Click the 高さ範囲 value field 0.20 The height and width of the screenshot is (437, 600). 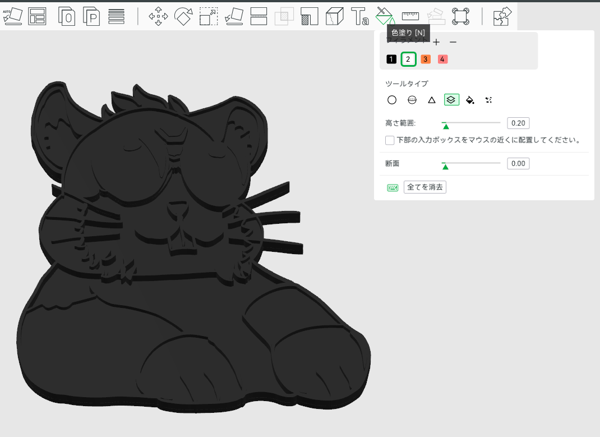pyautogui.click(x=518, y=123)
